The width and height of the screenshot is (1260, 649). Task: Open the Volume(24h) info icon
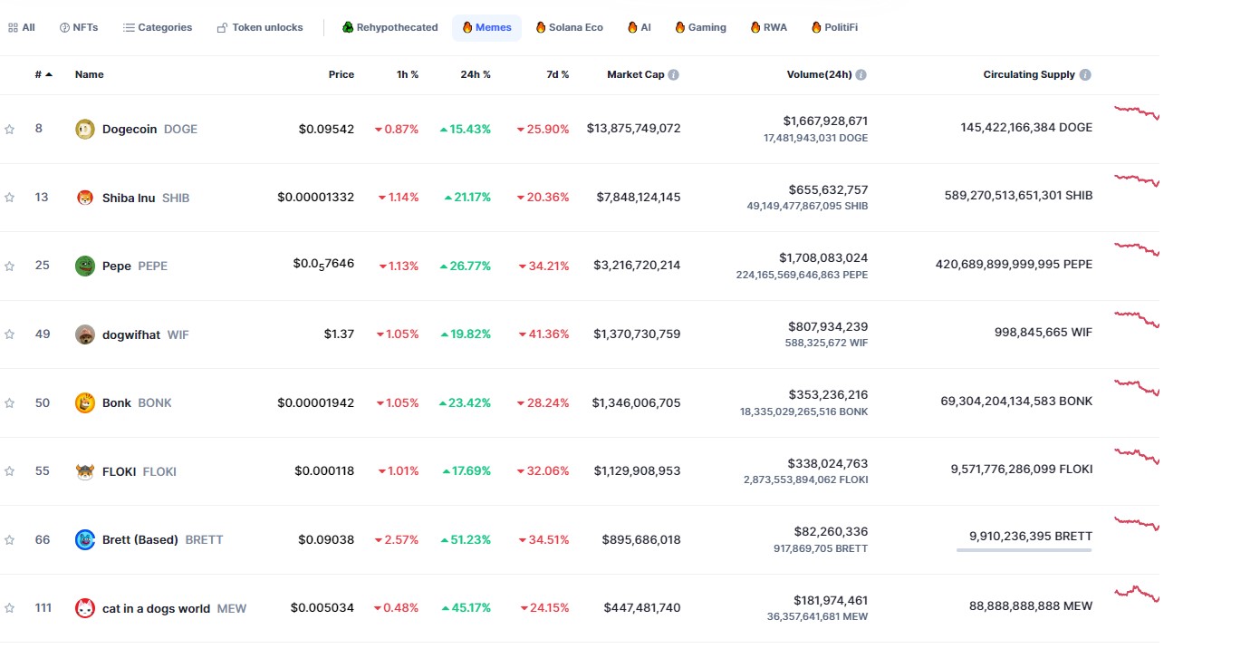[x=861, y=75]
